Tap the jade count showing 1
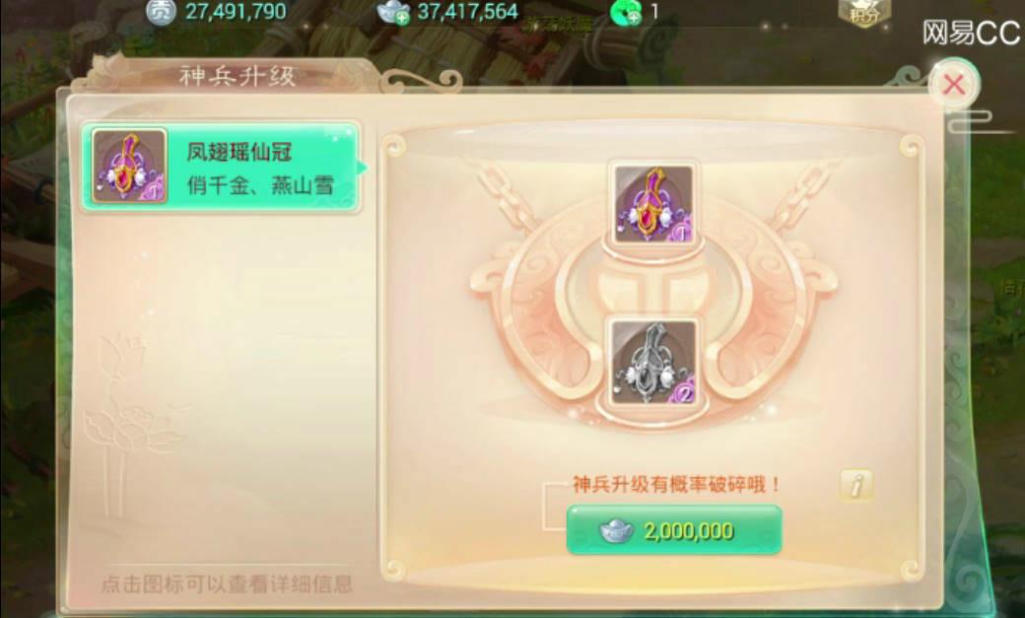This screenshot has height=618, width=1025. click(654, 12)
